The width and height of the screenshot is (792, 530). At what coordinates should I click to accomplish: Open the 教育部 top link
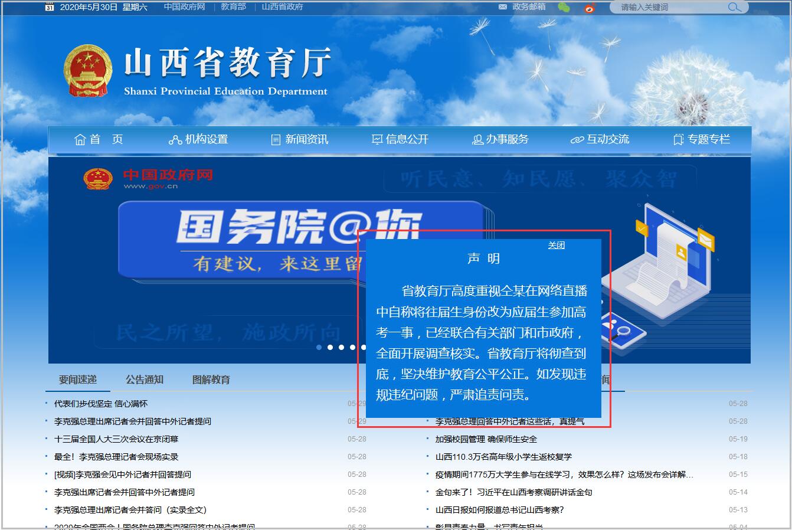point(233,7)
